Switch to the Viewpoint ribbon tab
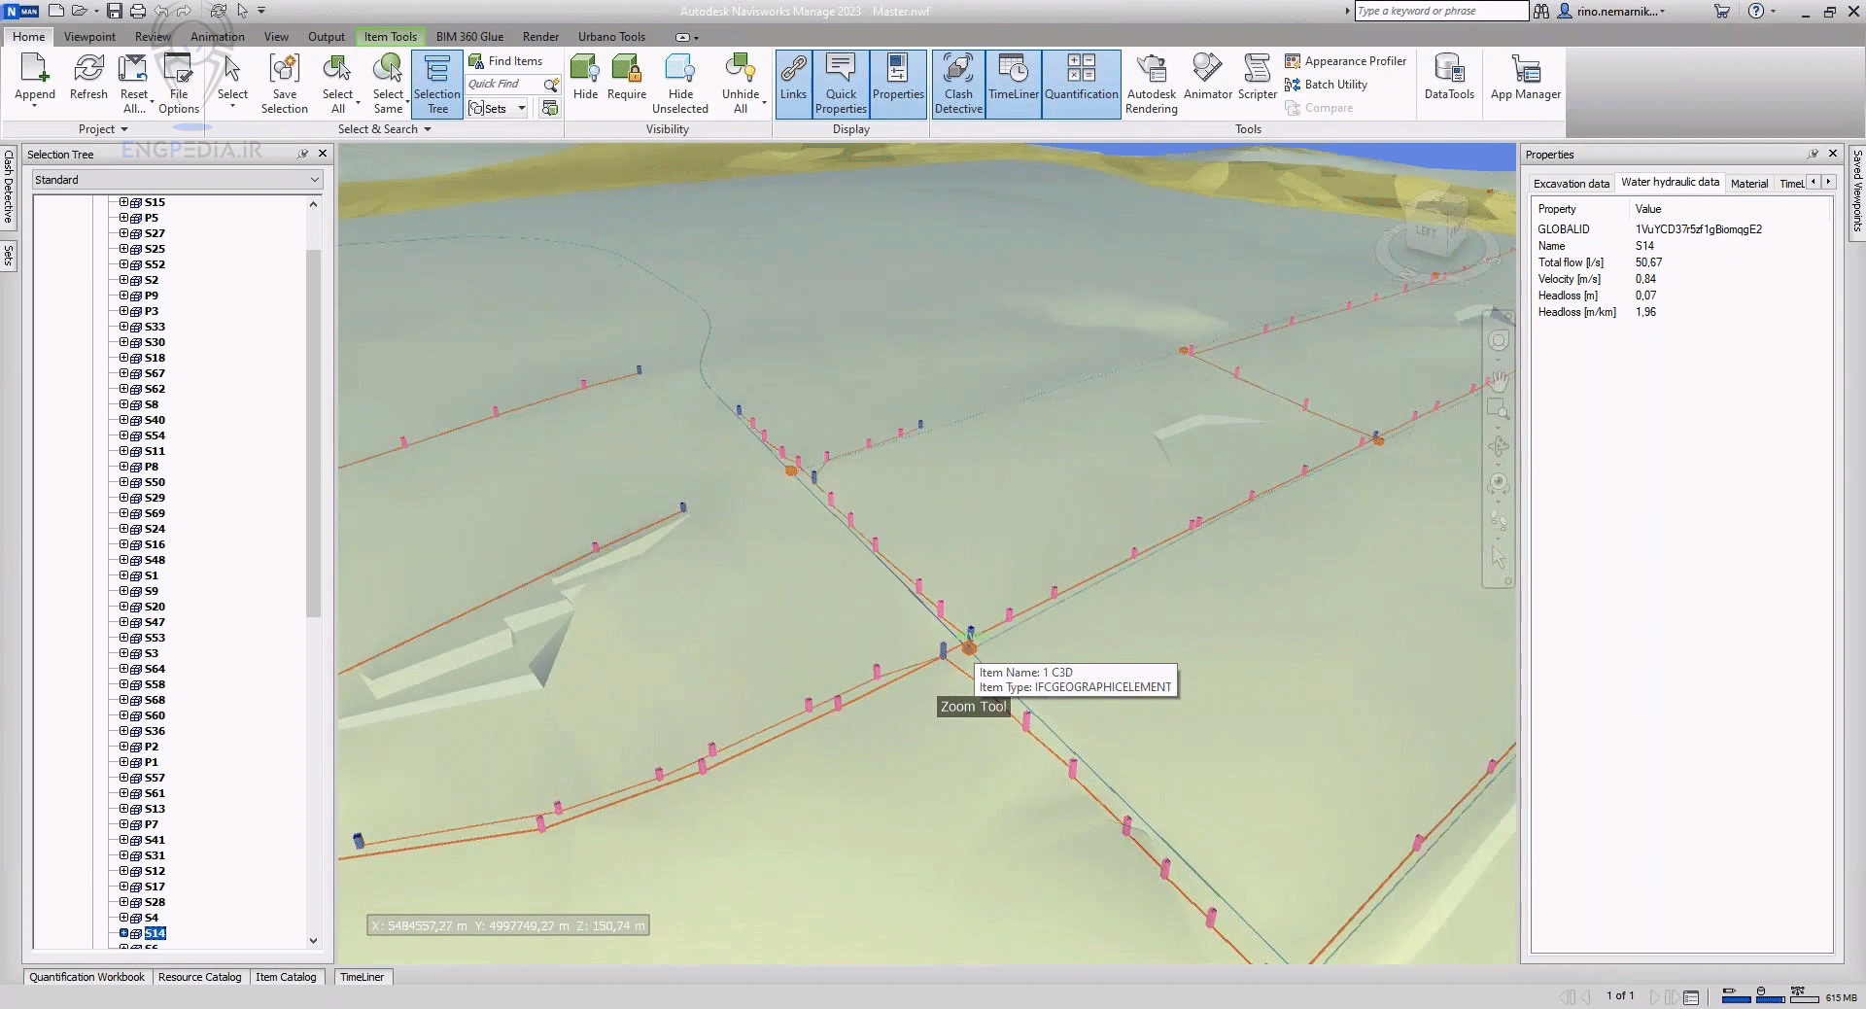Image resolution: width=1866 pixels, height=1009 pixels. [x=89, y=37]
